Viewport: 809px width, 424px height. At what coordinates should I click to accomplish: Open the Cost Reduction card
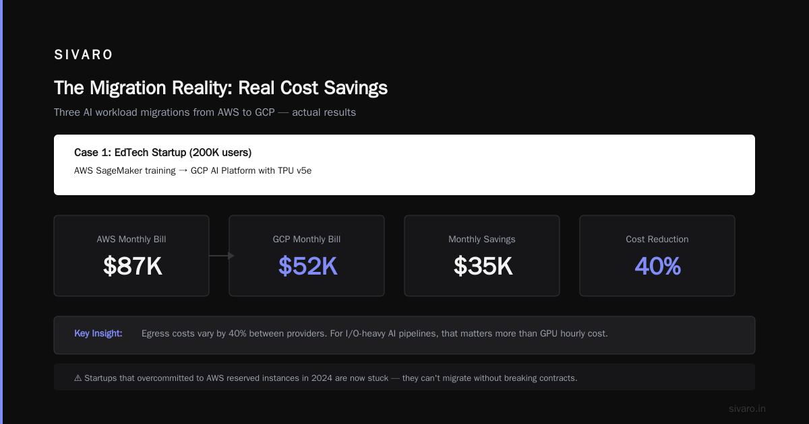click(657, 256)
